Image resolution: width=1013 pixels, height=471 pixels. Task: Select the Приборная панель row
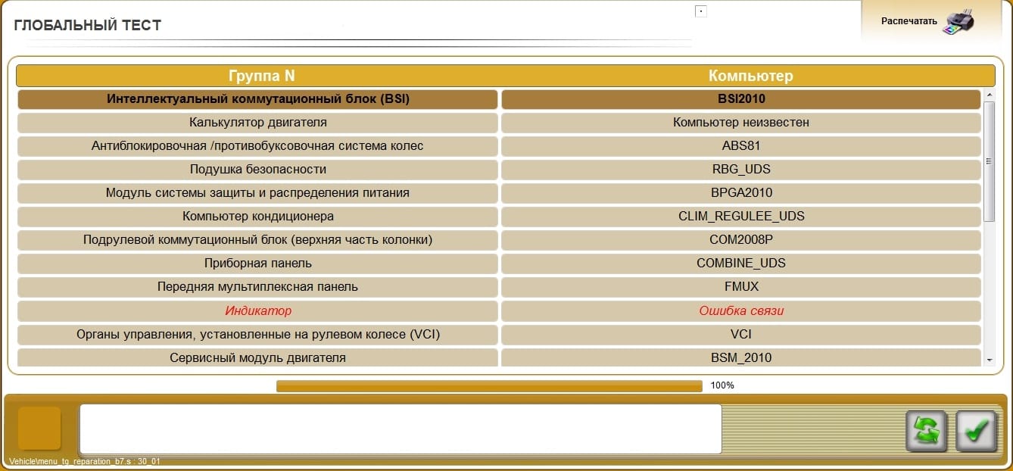tap(257, 264)
